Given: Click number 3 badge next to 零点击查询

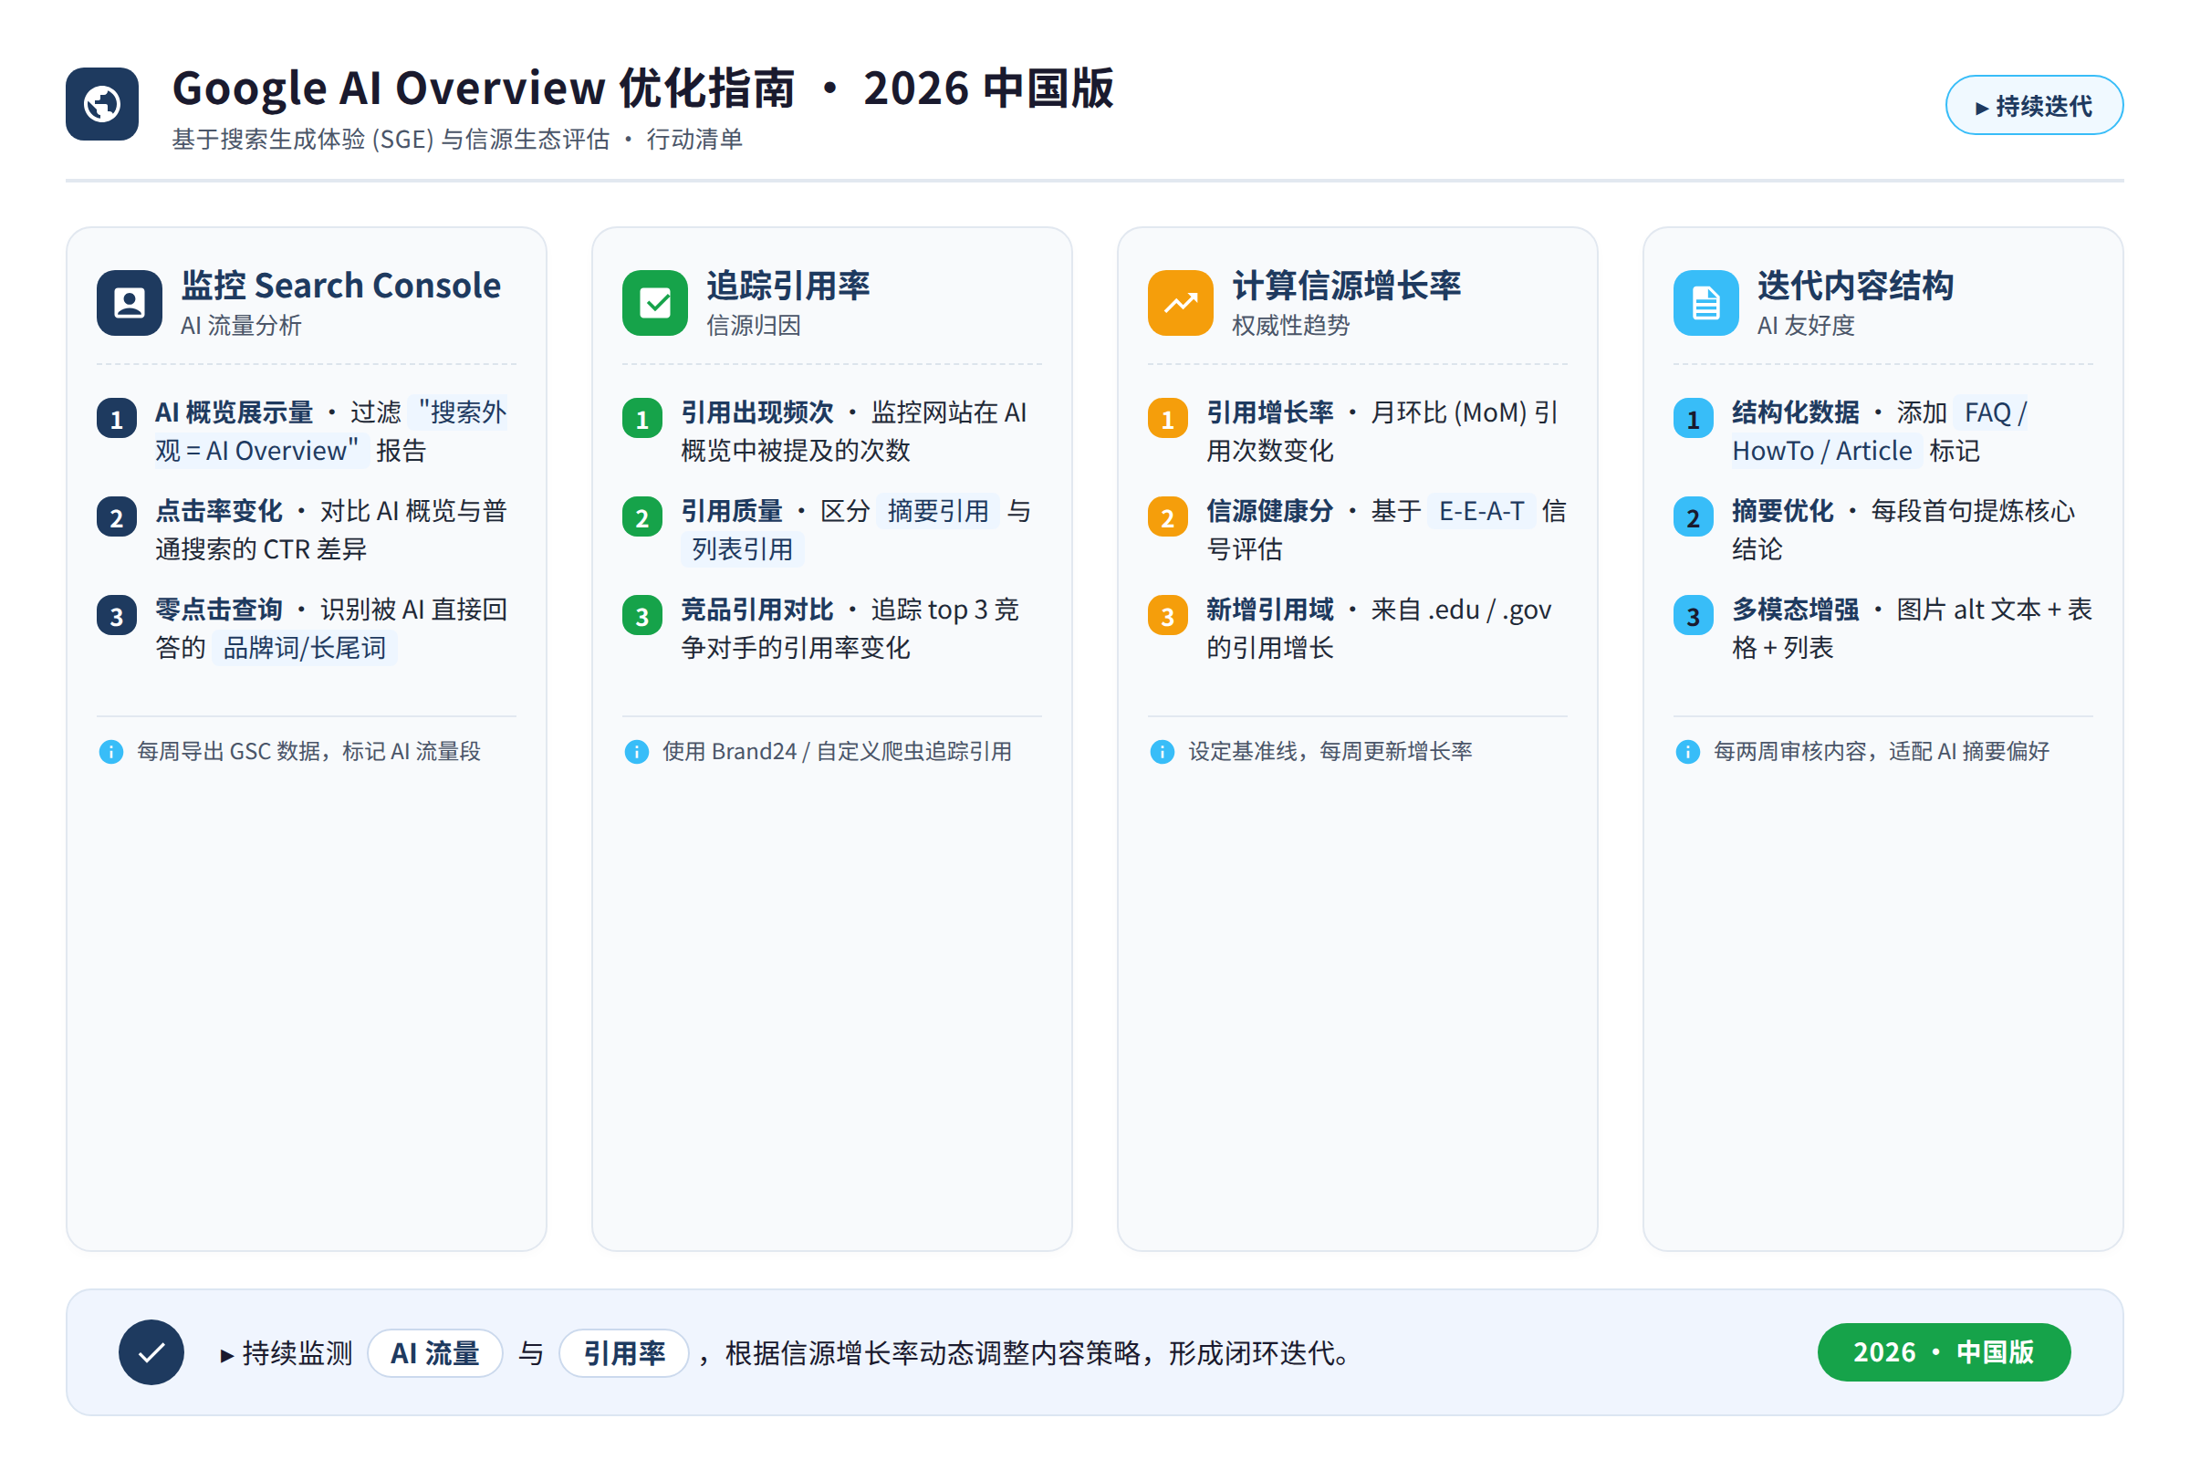Looking at the screenshot, I should pos(117,615).
